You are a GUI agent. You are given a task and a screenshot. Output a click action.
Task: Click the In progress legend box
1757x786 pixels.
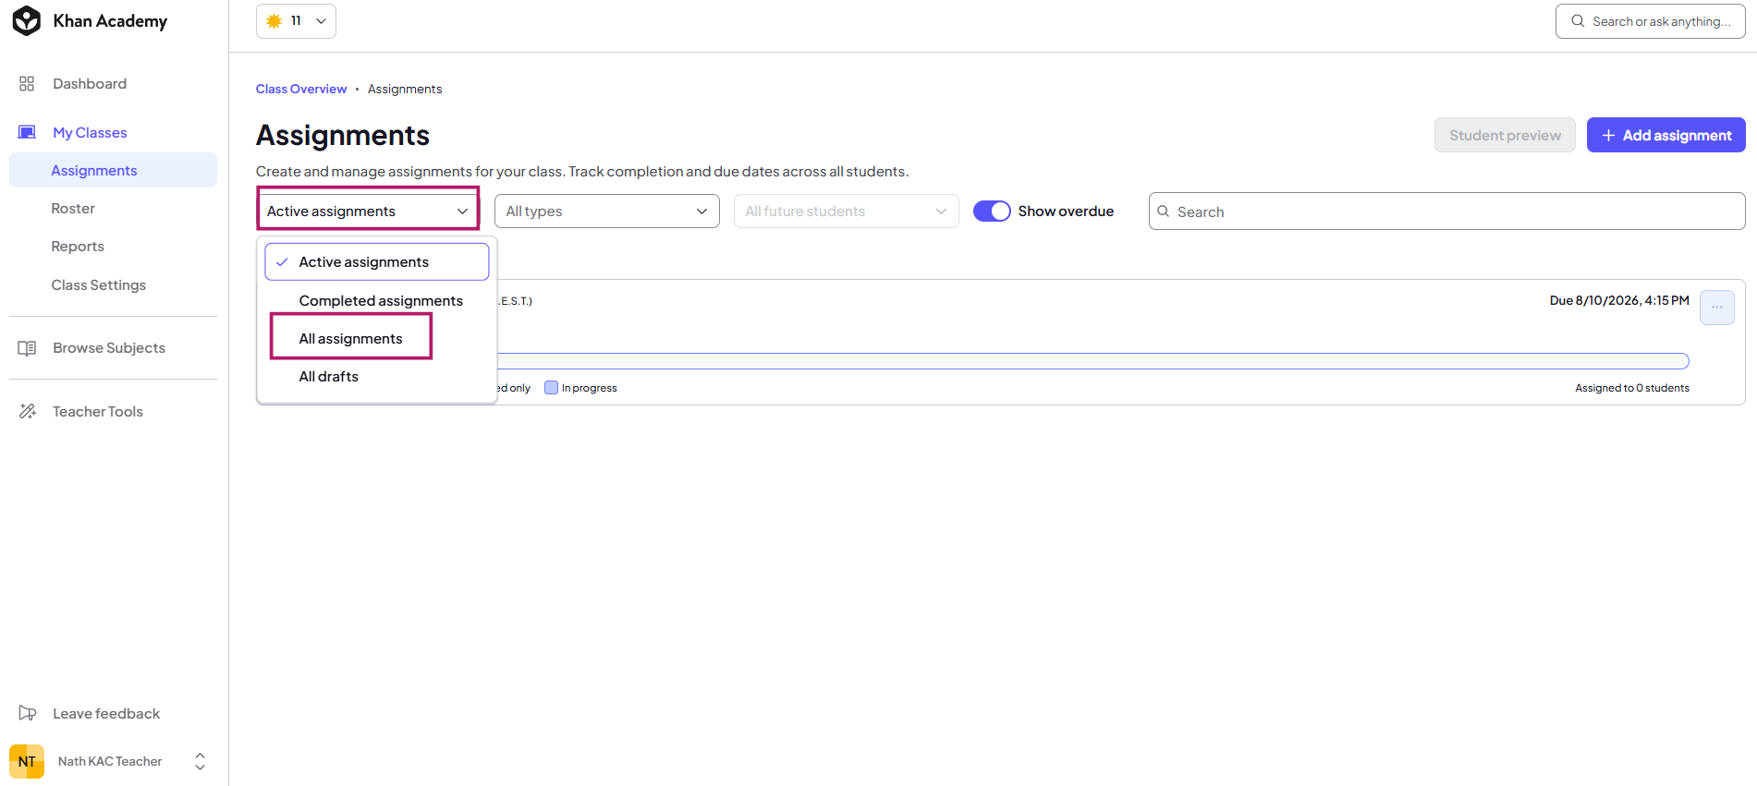tap(552, 388)
